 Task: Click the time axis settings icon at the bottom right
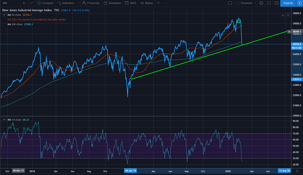pyautogui.click(x=297, y=171)
